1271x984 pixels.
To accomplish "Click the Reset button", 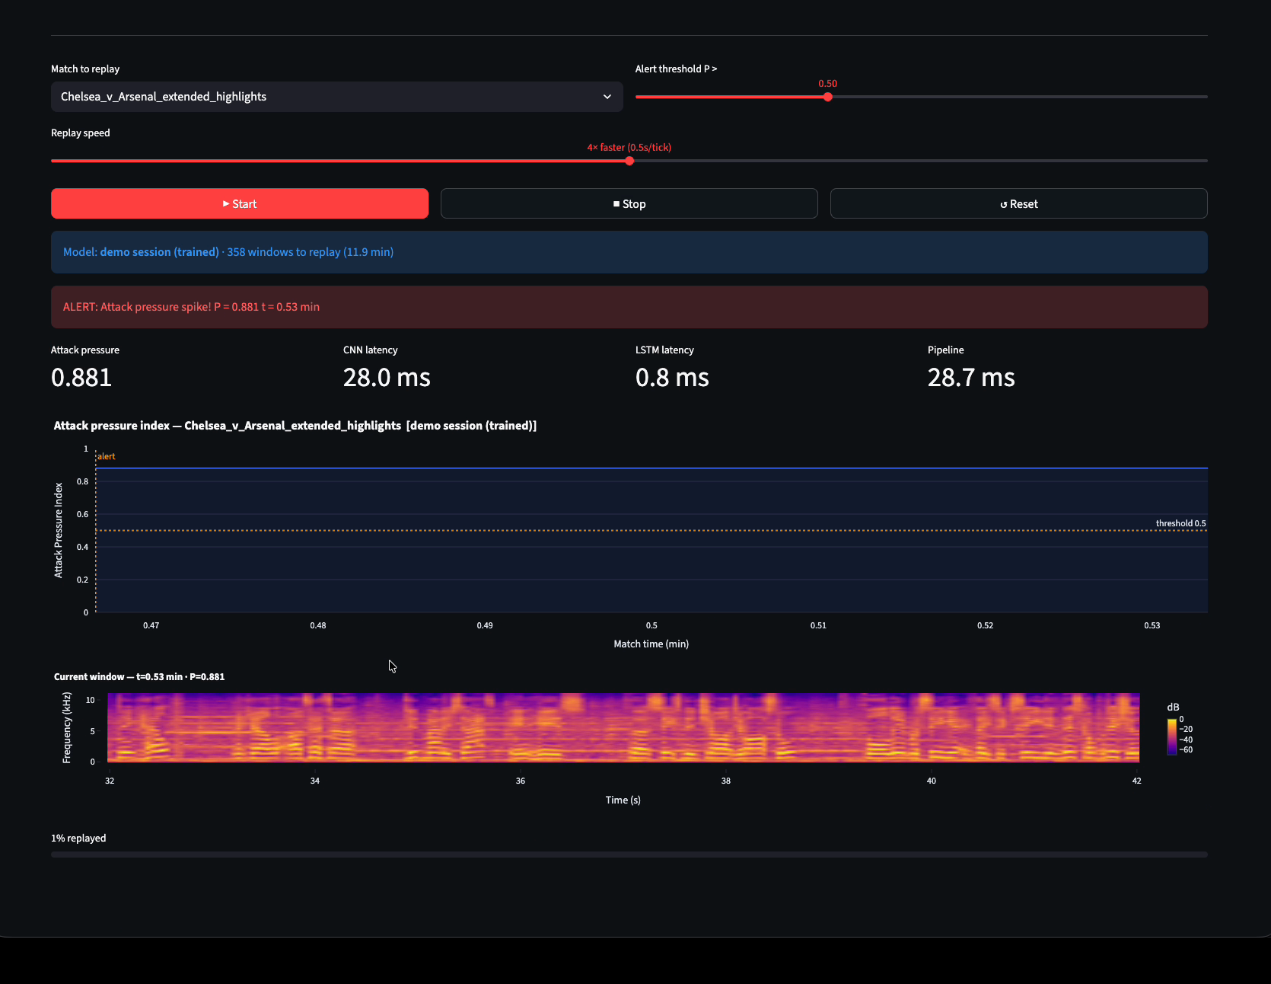I will [x=1018, y=204].
